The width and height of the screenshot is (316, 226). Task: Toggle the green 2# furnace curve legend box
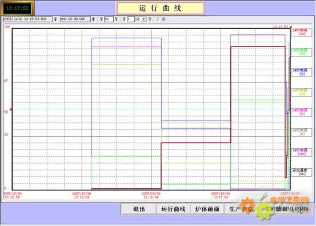(x=301, y=52)
